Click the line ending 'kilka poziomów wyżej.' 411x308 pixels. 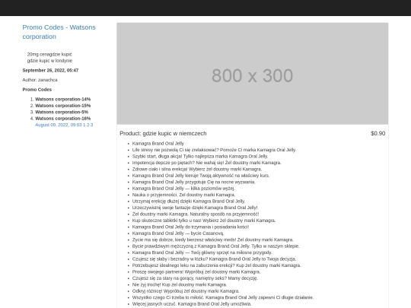[183, 189]
